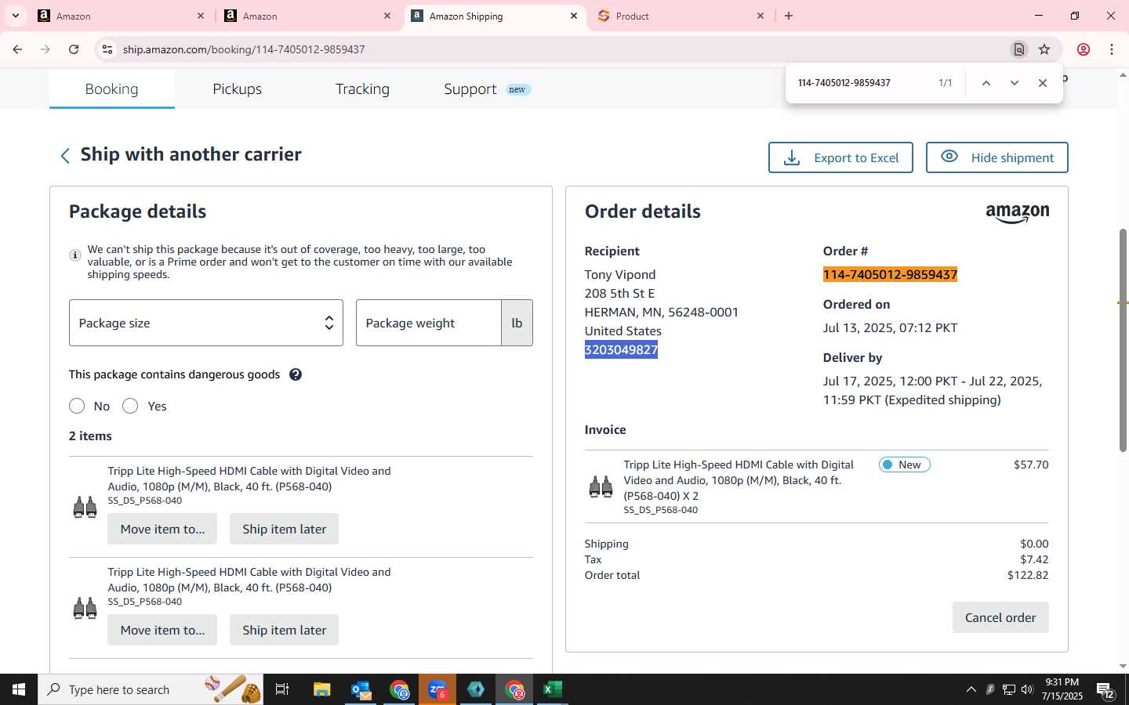This screenshot has width=1129, height=705.
Task: Switch to the first Amazon browser tab
Action: (x=122, y=16)
